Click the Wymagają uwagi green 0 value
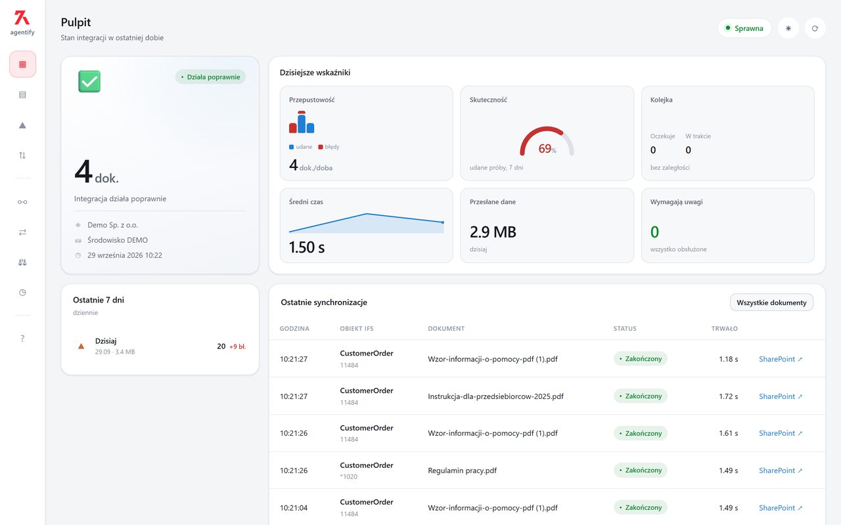Viewport: 841px width, 525px height. tap(654, 232)
